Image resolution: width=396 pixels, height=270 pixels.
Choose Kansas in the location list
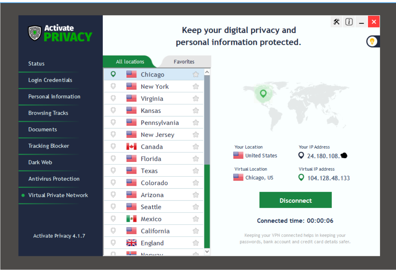[x=153, y=110]
